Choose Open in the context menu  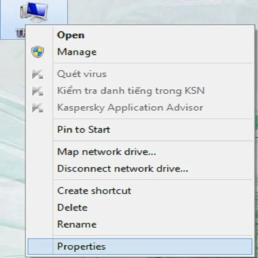pyautogui.click(x=140, y=35)
